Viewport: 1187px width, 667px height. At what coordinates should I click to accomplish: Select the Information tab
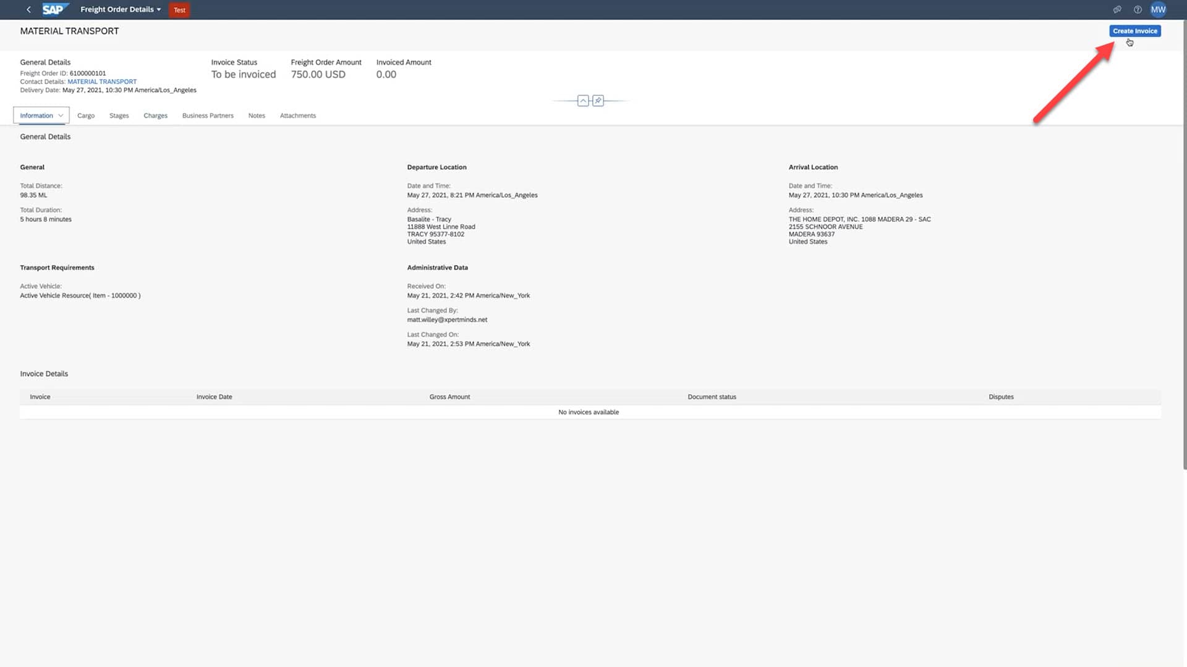(x=36, y=115)
